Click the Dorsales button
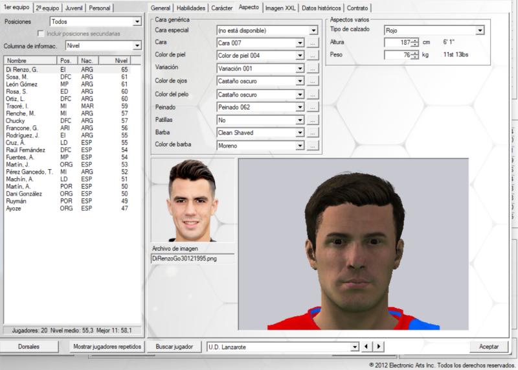Viewport: 518px width, 370px height. [29, 347]
